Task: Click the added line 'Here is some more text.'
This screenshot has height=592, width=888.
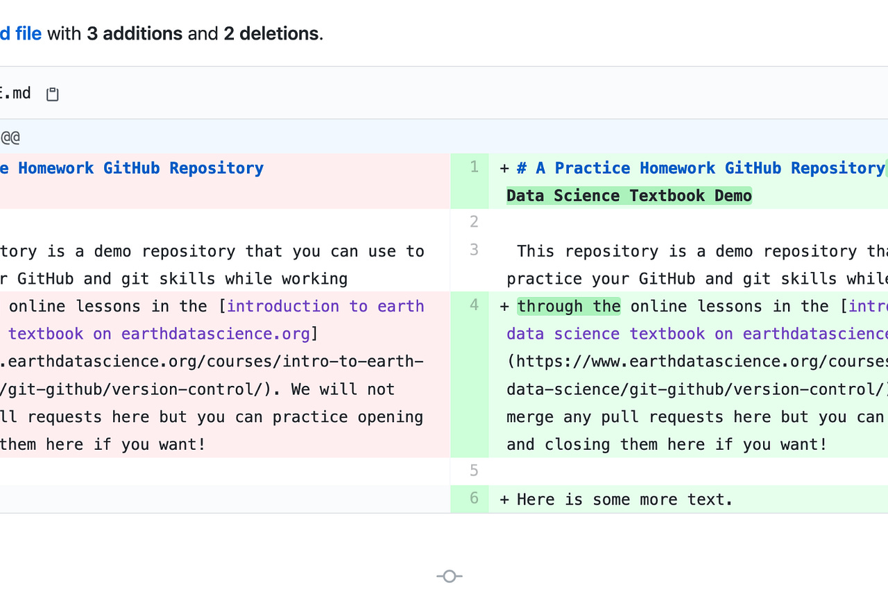Action: (x=623, y=499)
